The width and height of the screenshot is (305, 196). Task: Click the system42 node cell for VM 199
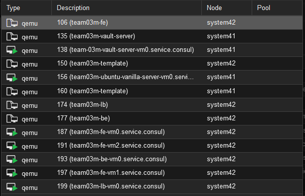[x=221, y=186]
